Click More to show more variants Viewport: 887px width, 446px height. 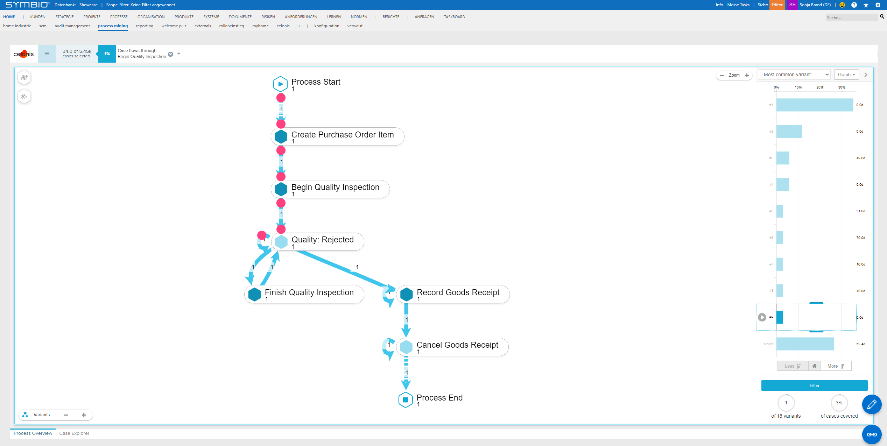pos(836,366)
